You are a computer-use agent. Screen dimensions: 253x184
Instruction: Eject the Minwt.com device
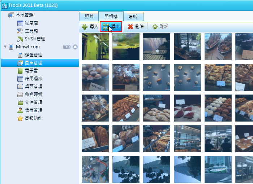[x=75, y=47]
